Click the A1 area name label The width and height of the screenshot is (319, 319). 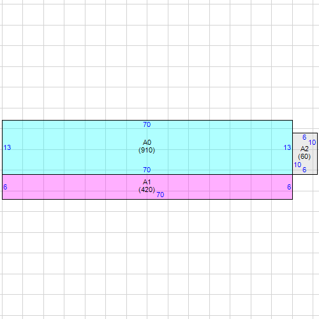(147, 182)
